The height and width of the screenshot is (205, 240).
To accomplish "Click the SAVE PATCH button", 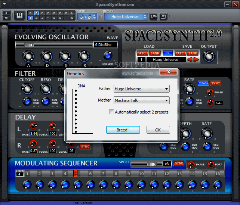I will point(181,53).
